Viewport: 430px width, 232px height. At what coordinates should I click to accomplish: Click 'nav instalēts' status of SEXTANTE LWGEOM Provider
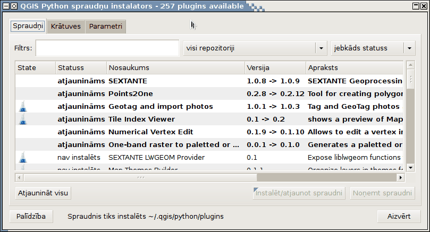click(x=79, y=158)
